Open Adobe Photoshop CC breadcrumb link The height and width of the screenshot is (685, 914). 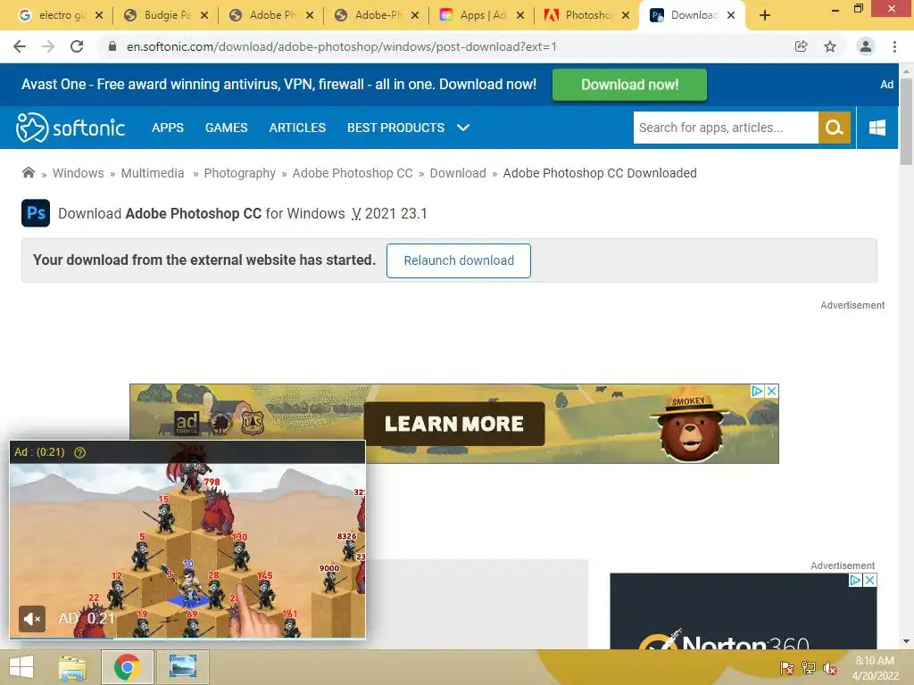352,173
